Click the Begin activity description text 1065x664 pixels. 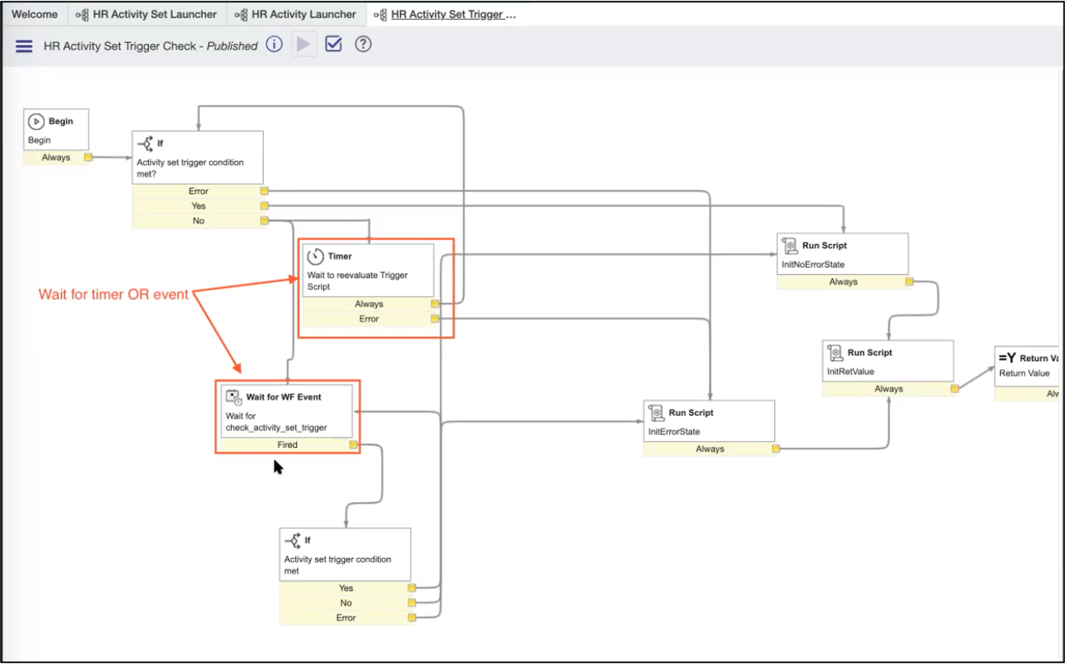click(x=40, y=140)
